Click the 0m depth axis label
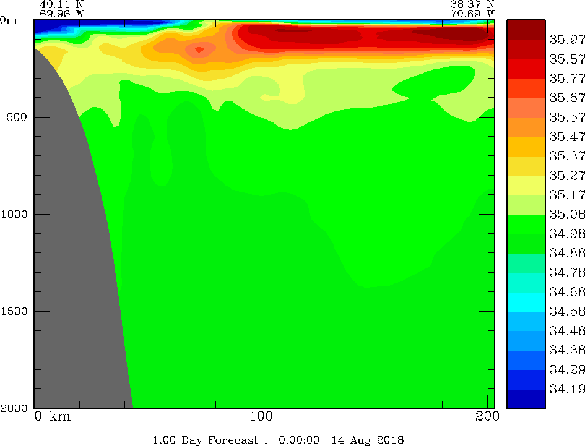Viewport: 585px width, 446px height. [x=9, y=20]
